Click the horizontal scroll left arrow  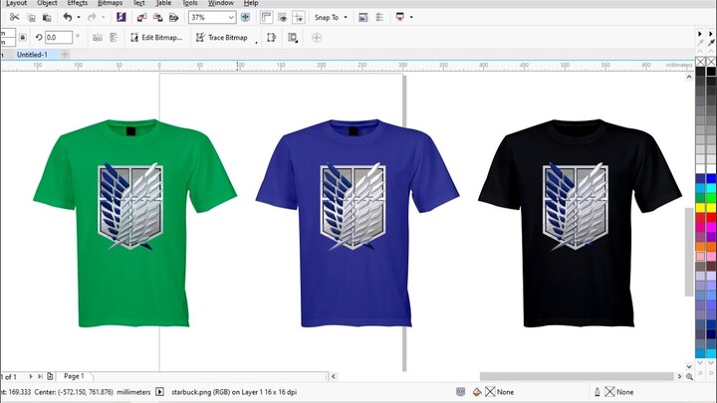click(x=334, y=376)
